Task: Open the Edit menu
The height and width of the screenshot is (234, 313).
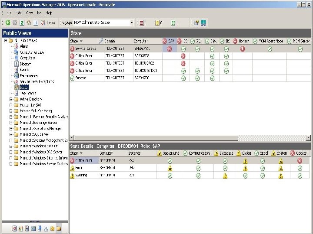Action: 19,13
